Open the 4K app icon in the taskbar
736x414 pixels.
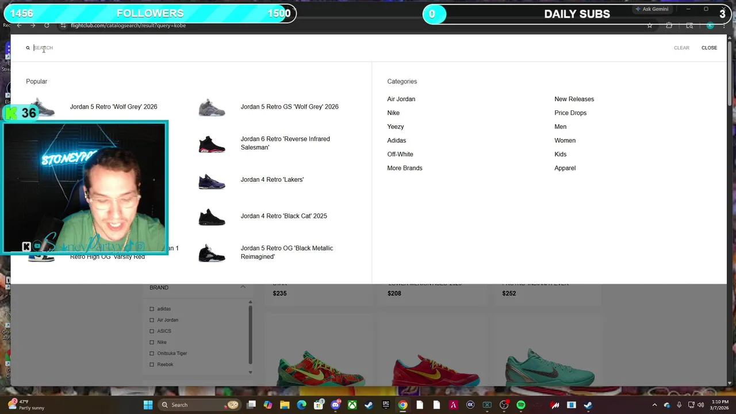[x=470, y=405]
